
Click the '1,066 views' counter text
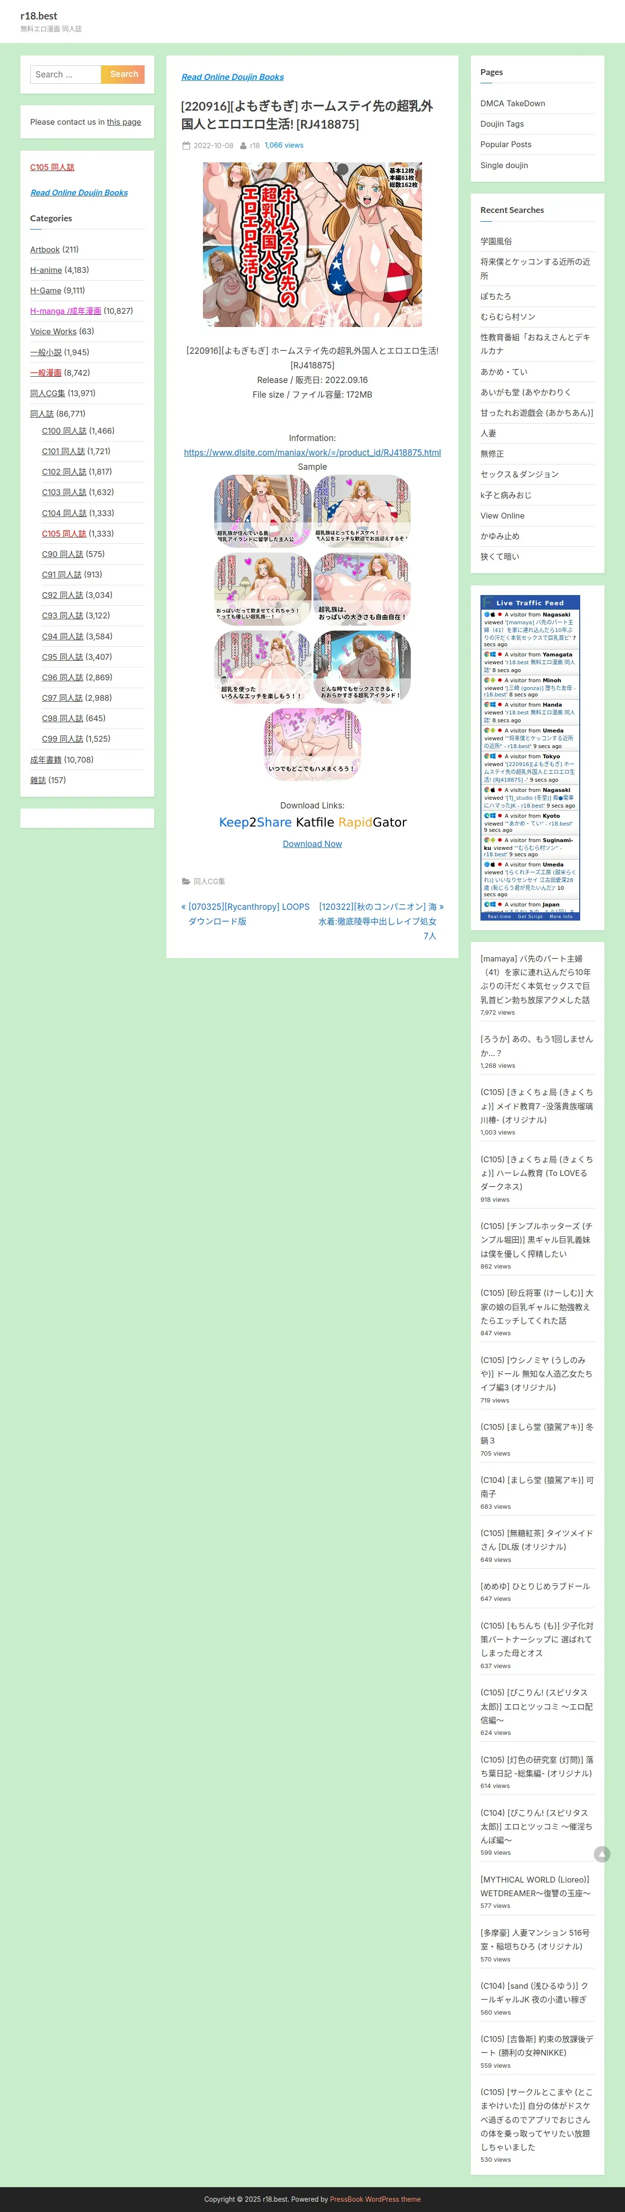coord(284,145)
